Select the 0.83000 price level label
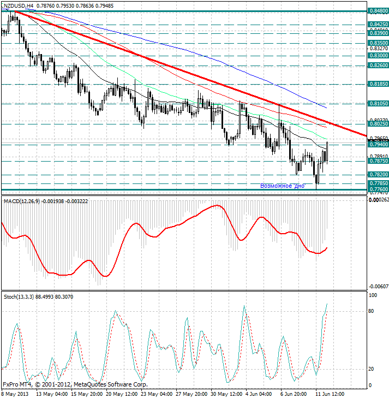The image size is (389, 398). point(378,56)
